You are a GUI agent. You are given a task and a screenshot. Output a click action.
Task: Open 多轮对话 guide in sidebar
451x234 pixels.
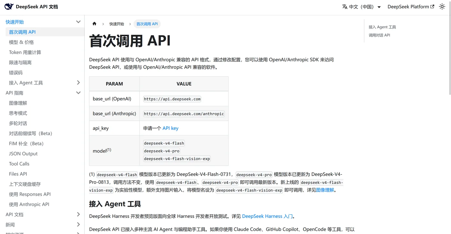pyautogui.click(x=18, y=123)
